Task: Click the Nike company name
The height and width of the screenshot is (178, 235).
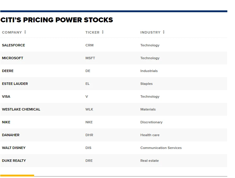Action: (x=6, y=122)
